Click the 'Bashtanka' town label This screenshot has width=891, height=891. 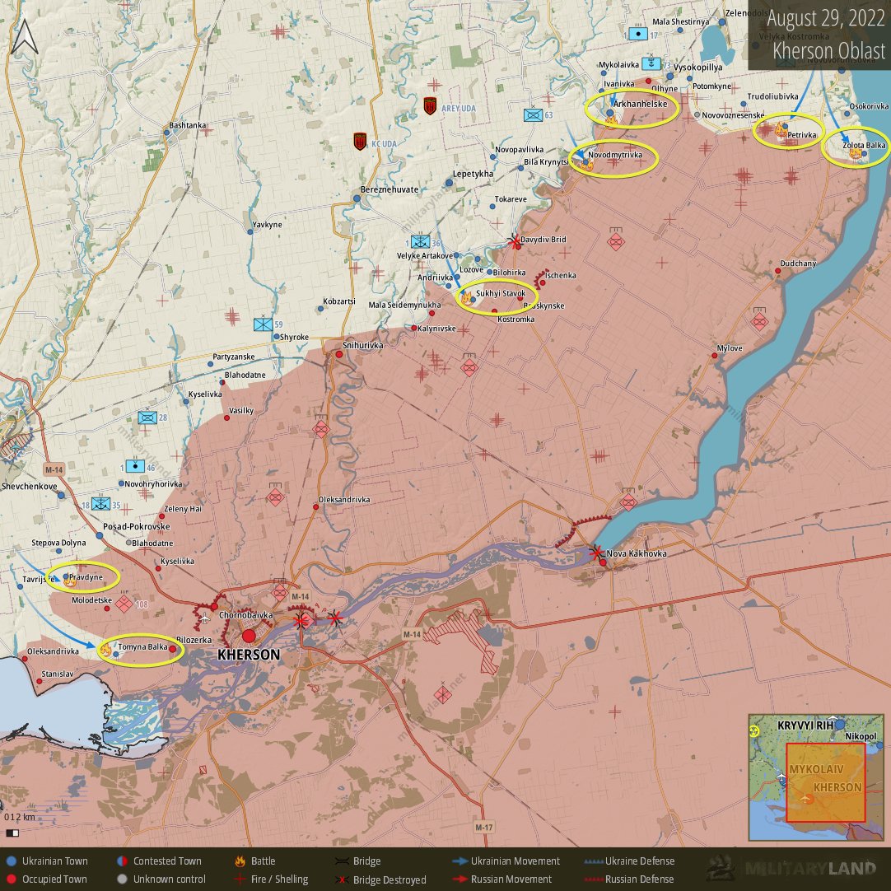click(x=188, y=125)
